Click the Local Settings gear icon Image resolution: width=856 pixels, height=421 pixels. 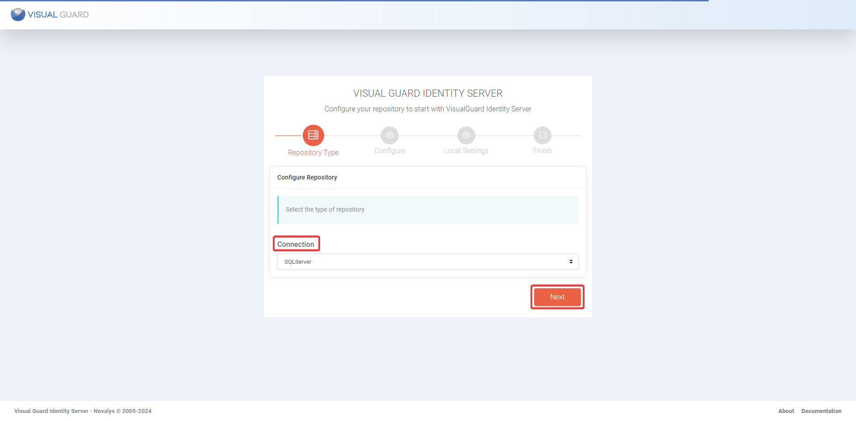(x=466, y=135)
